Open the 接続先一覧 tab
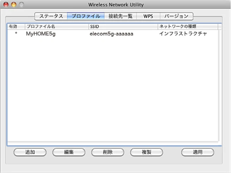 pos(120,16)
